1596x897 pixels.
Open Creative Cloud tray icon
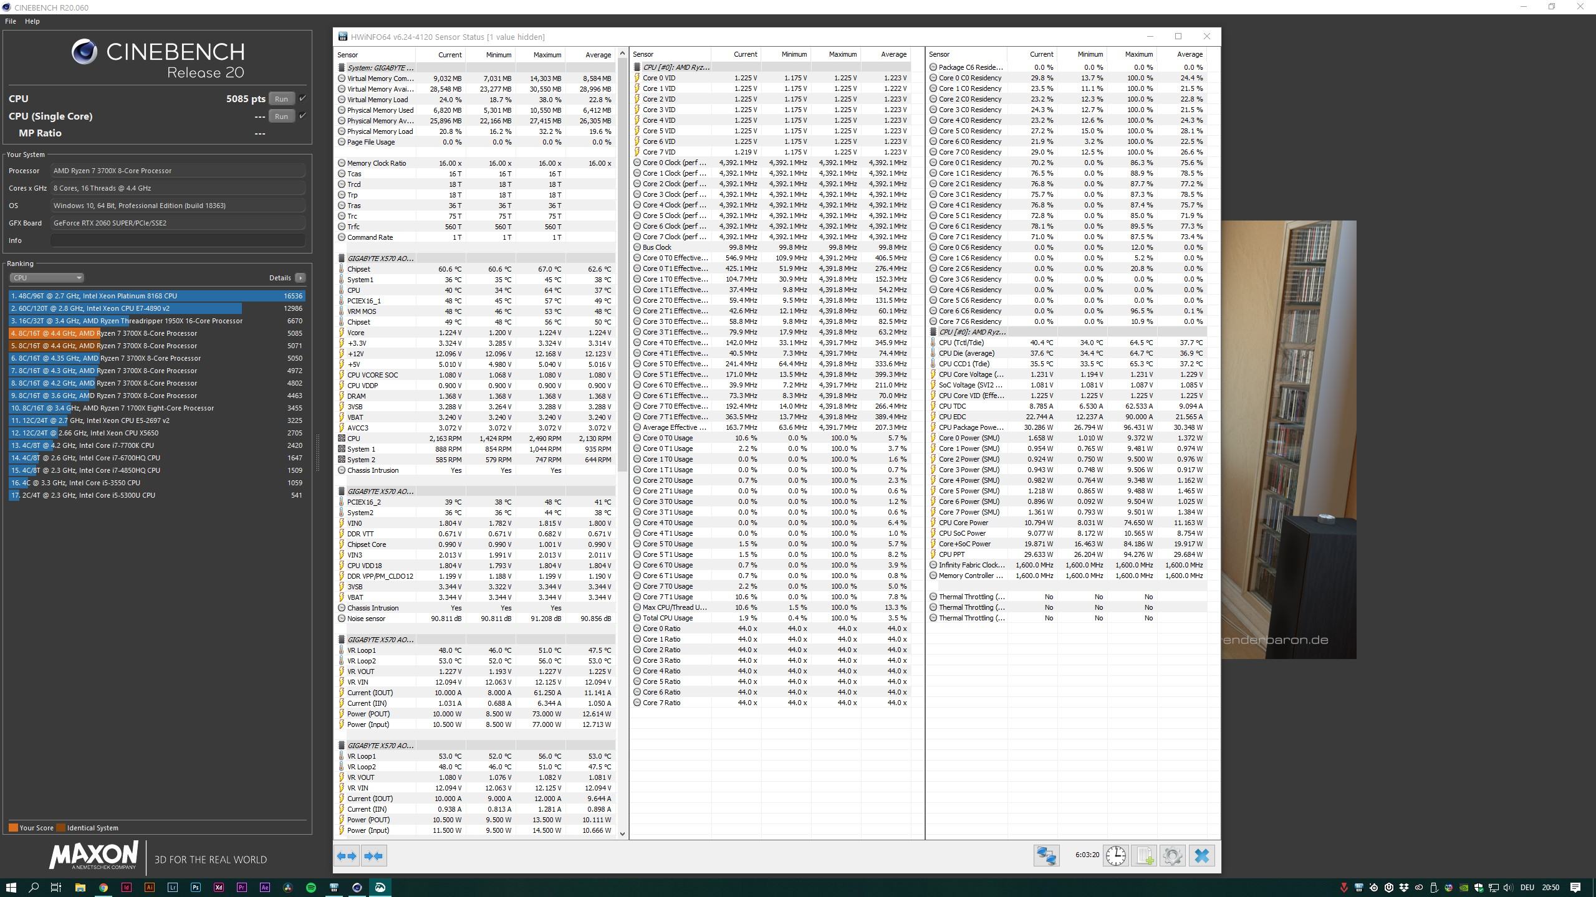(x=1419, y=888)
